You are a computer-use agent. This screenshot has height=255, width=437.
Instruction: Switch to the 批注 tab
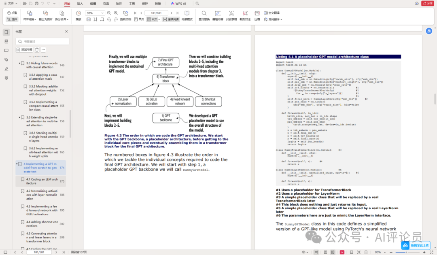click(x=119, y=4)
